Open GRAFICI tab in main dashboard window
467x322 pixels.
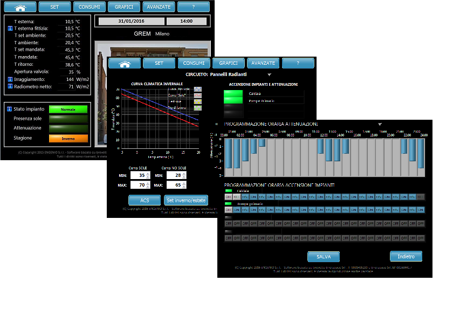tap(124, 7)
